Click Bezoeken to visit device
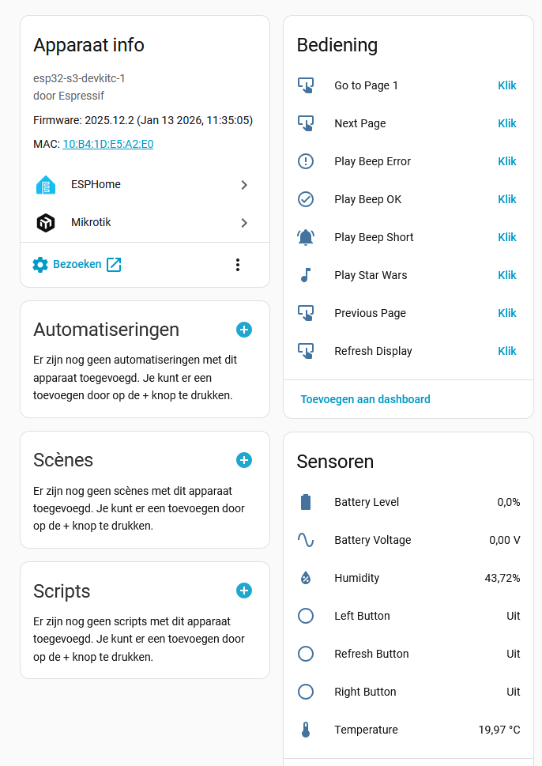Viewport: 542px width, 766px height. tap(77, 265)
